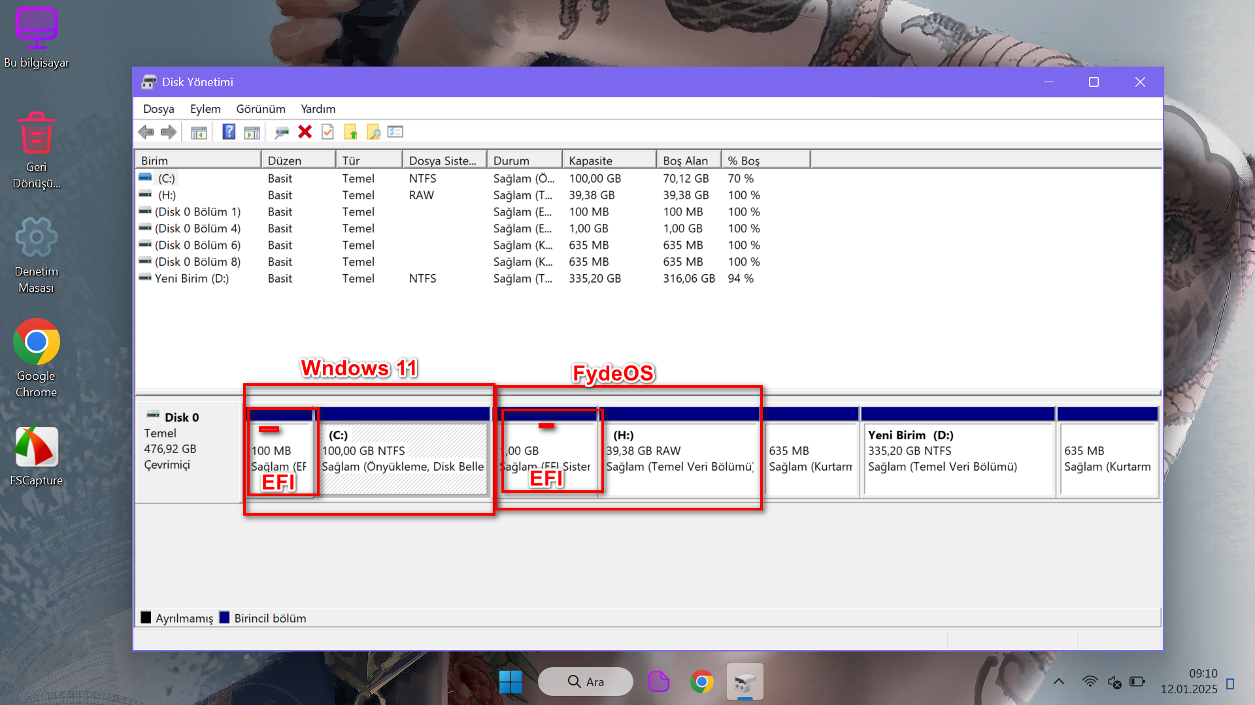Open the Eylem menu

(x=205, y=109)
